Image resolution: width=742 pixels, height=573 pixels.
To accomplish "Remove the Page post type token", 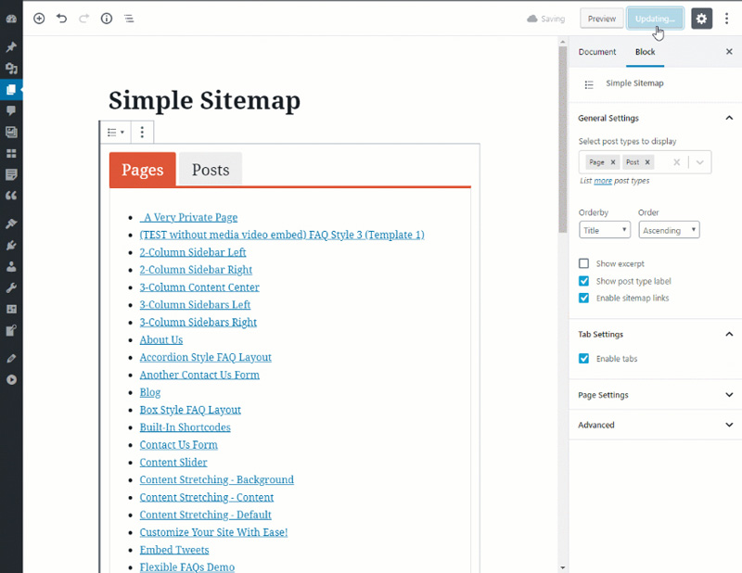I will (x=613, y=161).
